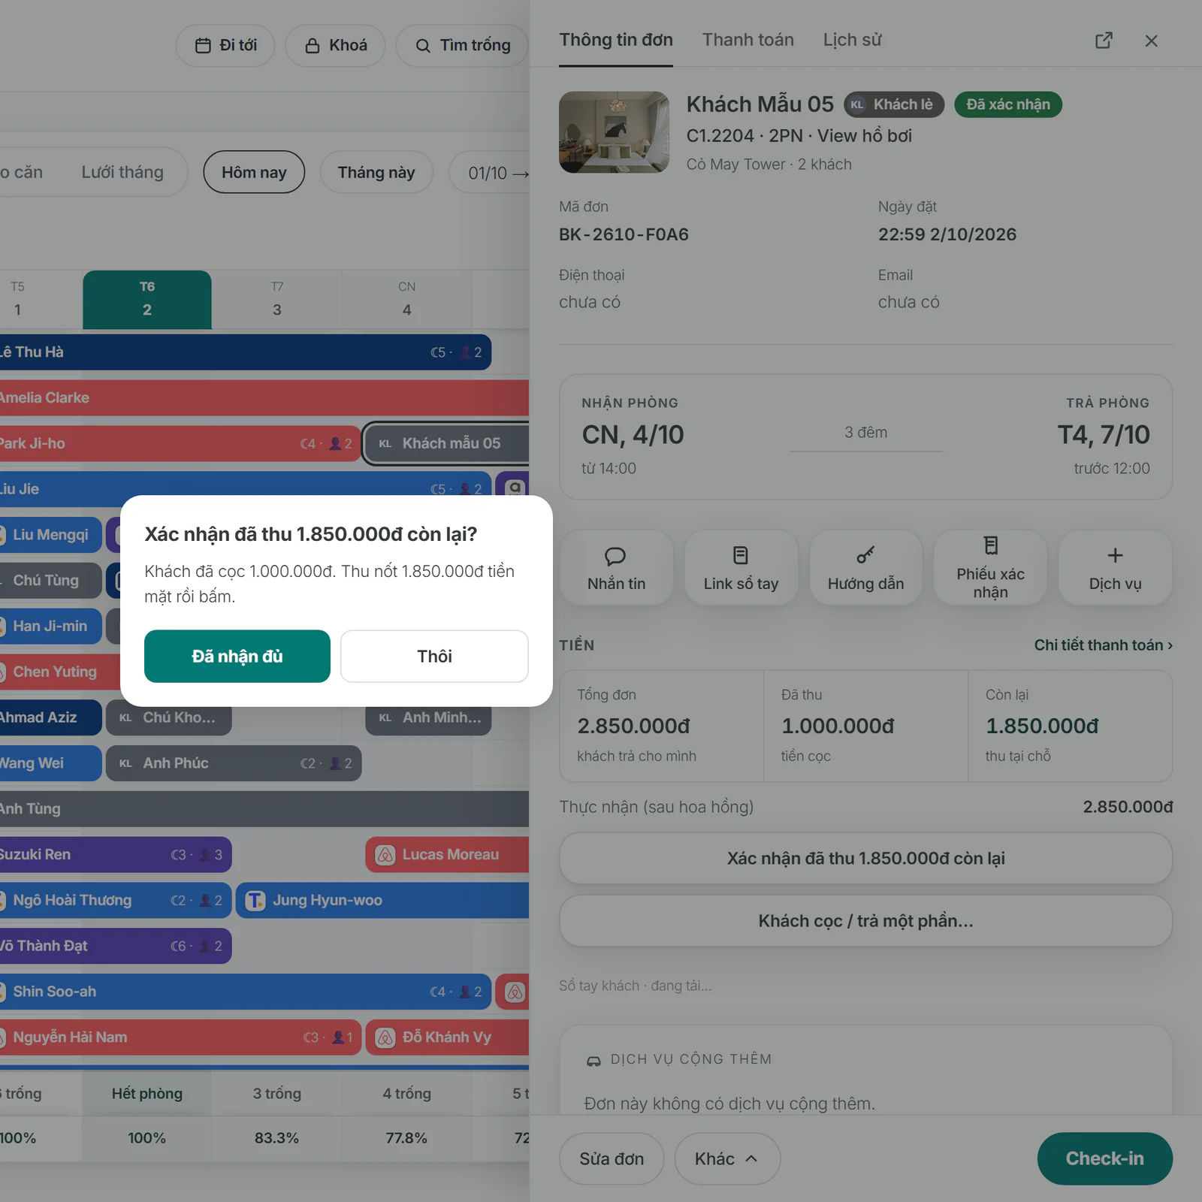Cancel the dialog with Thôi button
The width and height of the screenshot is (1202, 1202).
[434, 656]
